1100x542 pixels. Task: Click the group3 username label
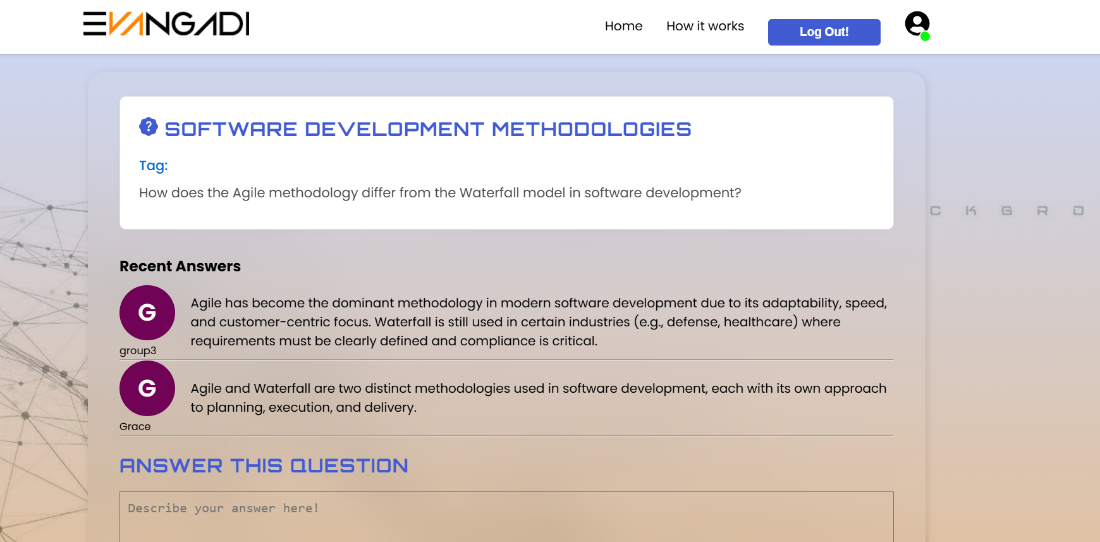tap(137, 351)
